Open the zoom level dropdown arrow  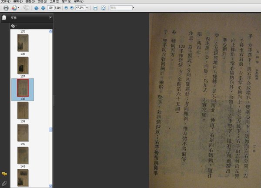[87, 8]
